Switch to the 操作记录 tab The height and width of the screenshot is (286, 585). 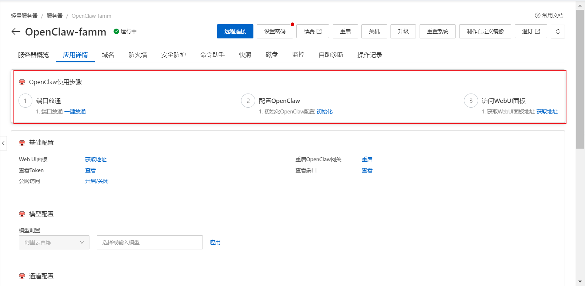tap(370, 55)
